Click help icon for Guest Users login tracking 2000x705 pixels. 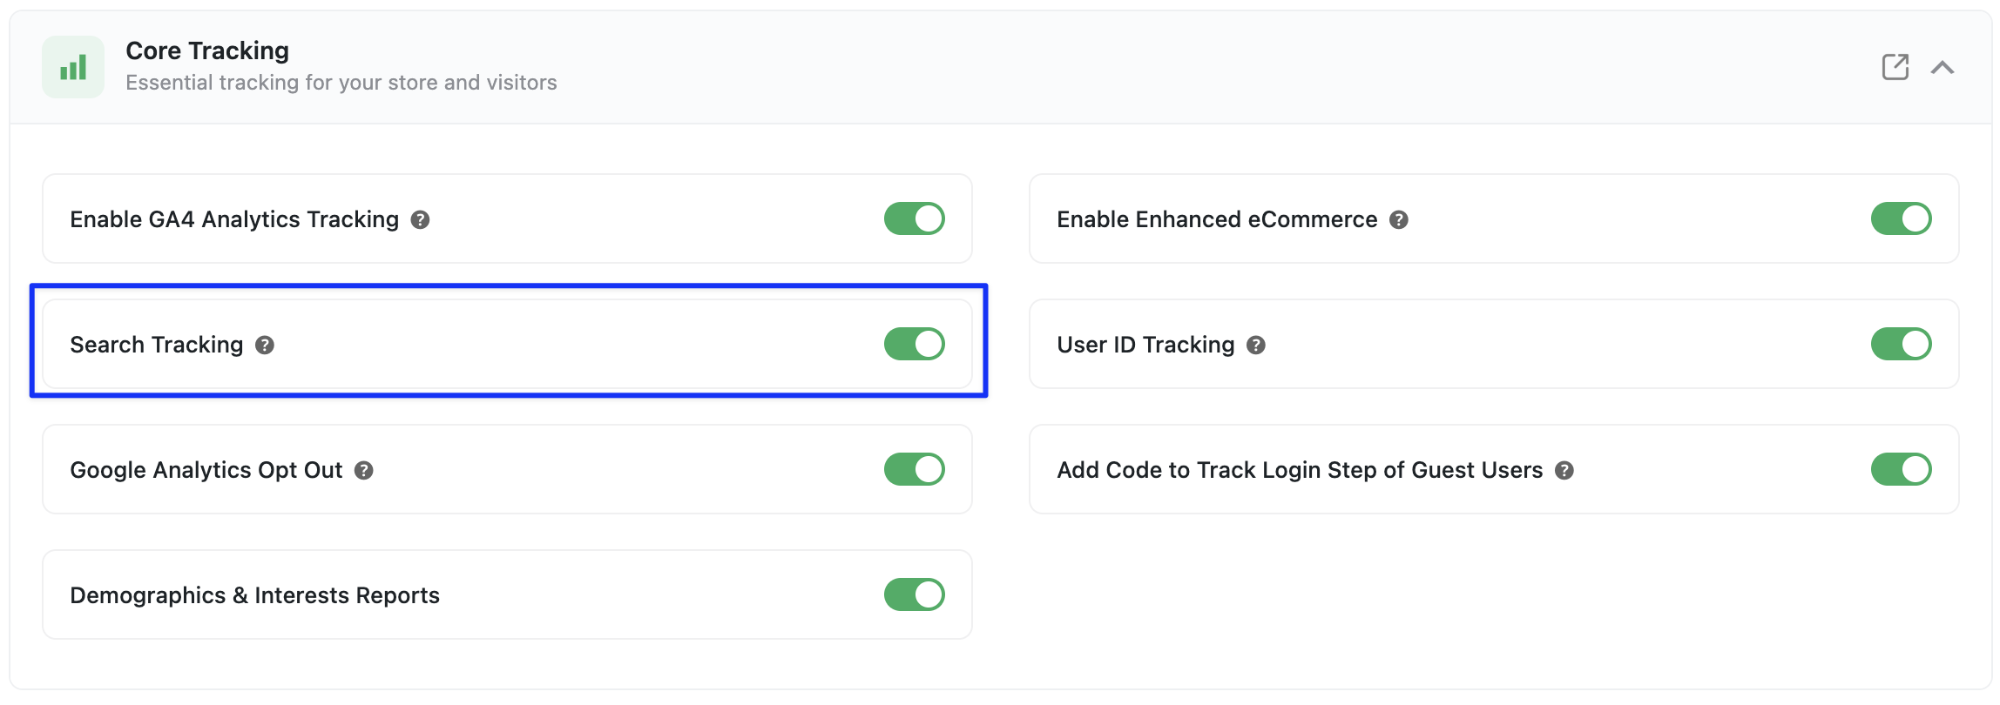[1564, 471]
